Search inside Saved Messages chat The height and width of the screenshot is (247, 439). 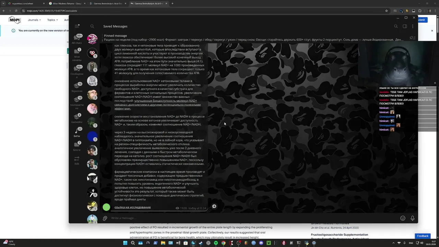point(396,26)
